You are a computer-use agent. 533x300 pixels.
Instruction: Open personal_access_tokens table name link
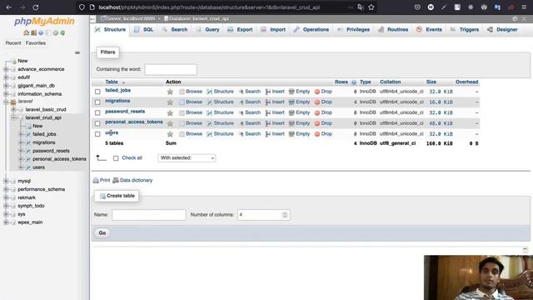click(x=134, y=122)
